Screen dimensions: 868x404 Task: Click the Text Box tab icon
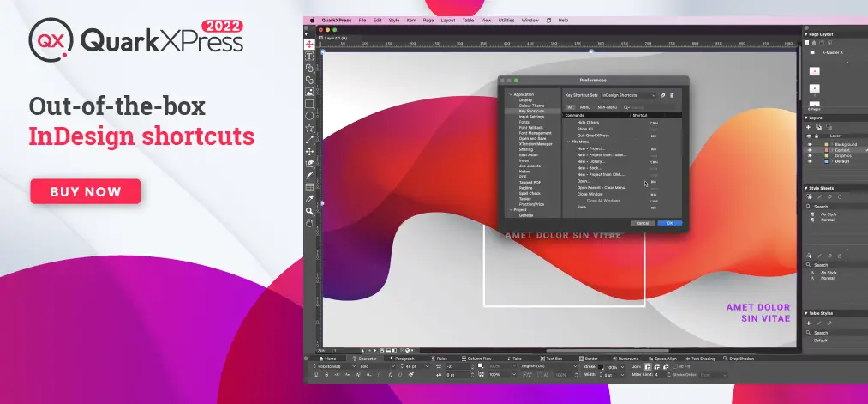(x=542, y=359)
